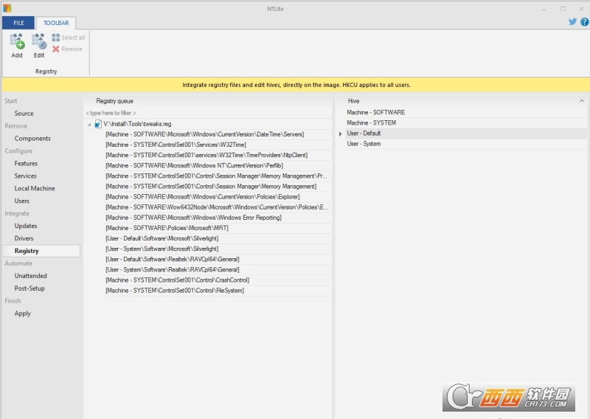Select the Wow6432Node Policies entry
This screenshot has width=590, height=419.
[218, 207]
